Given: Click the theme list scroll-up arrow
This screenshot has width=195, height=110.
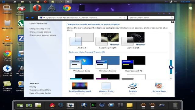Looking at the screenshot, I should coord(171,33).
